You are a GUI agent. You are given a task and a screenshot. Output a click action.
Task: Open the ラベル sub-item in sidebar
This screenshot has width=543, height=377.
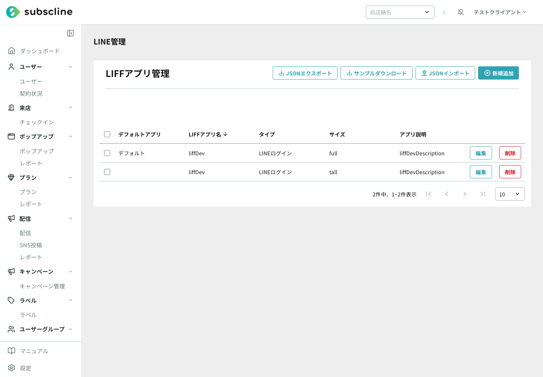[28, 315]
